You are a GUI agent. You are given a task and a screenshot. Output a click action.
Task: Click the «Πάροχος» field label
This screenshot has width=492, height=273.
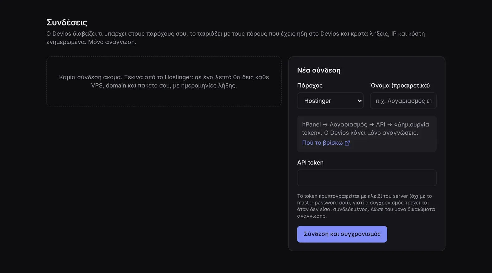click(x=310, y=86)
